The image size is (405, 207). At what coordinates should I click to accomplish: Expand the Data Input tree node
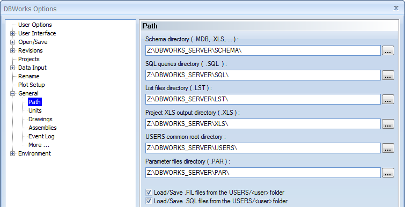[x=12, y=68]
